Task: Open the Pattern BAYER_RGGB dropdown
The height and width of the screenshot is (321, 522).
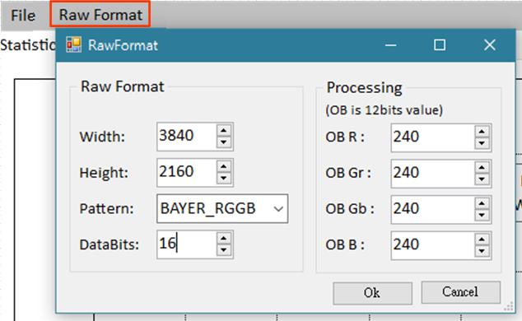Action: click(x=222, y=208)
